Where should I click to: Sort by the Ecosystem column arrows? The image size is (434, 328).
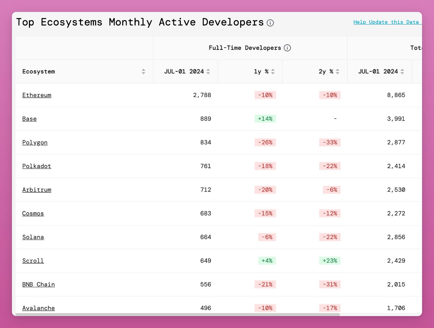tap(144, 71)
